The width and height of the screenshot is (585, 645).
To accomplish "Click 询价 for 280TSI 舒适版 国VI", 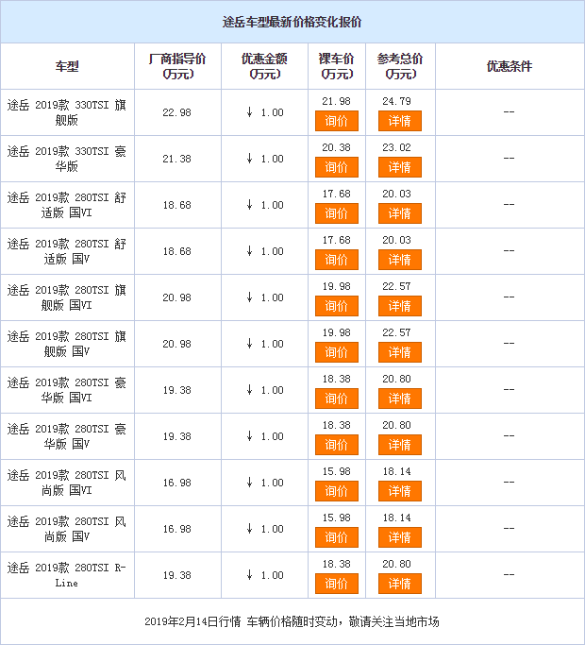I will tap(337, 213).
